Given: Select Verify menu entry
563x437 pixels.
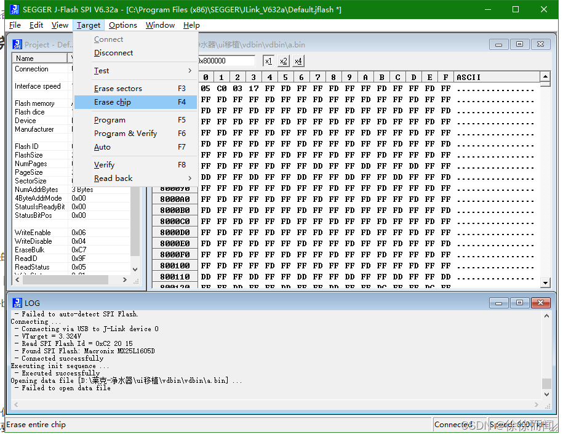Looking at the screenshot, I should 136,165.
